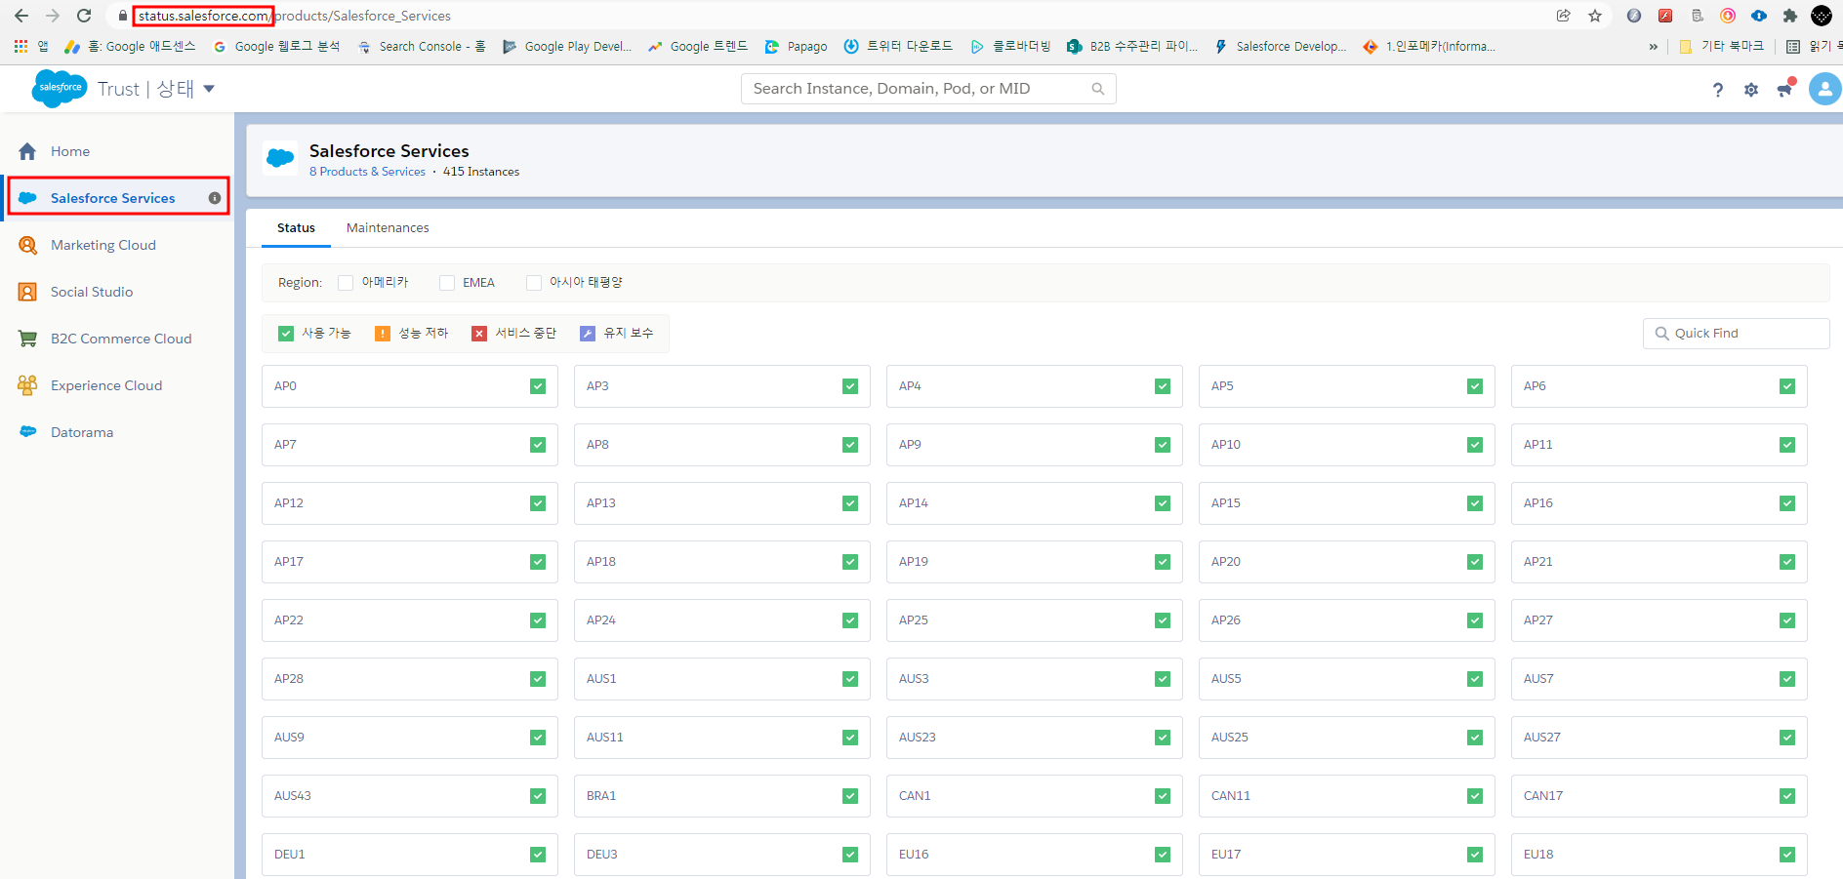
Task: Switch to the Maintenances tab
Action: click(x=388, y=228)
